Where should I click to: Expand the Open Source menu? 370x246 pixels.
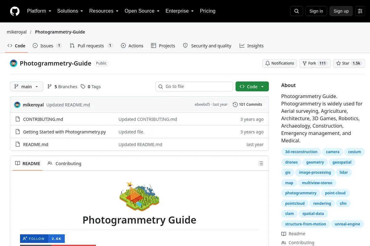[x=142, y=11]
